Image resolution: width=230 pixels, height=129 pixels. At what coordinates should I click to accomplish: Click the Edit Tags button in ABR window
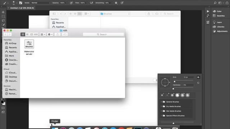[65, 34]
